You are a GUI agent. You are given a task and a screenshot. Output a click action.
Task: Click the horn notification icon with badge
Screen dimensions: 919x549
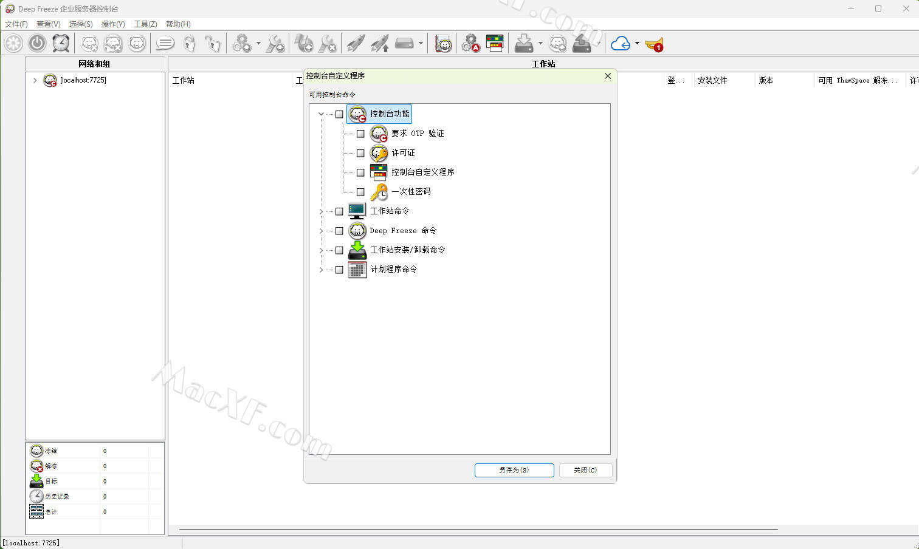tap(654, 44)
